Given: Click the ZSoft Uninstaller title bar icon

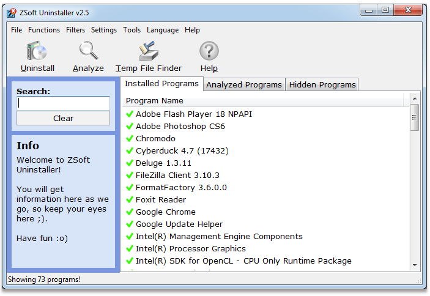Looking at the screenshot, I should click(12, 13).
